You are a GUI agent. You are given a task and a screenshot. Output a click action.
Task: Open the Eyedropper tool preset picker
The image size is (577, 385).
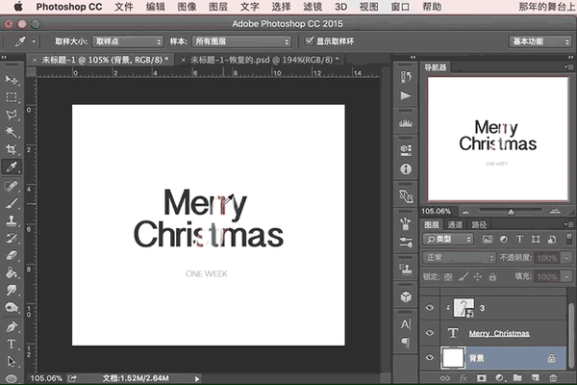tap(34, 41)
